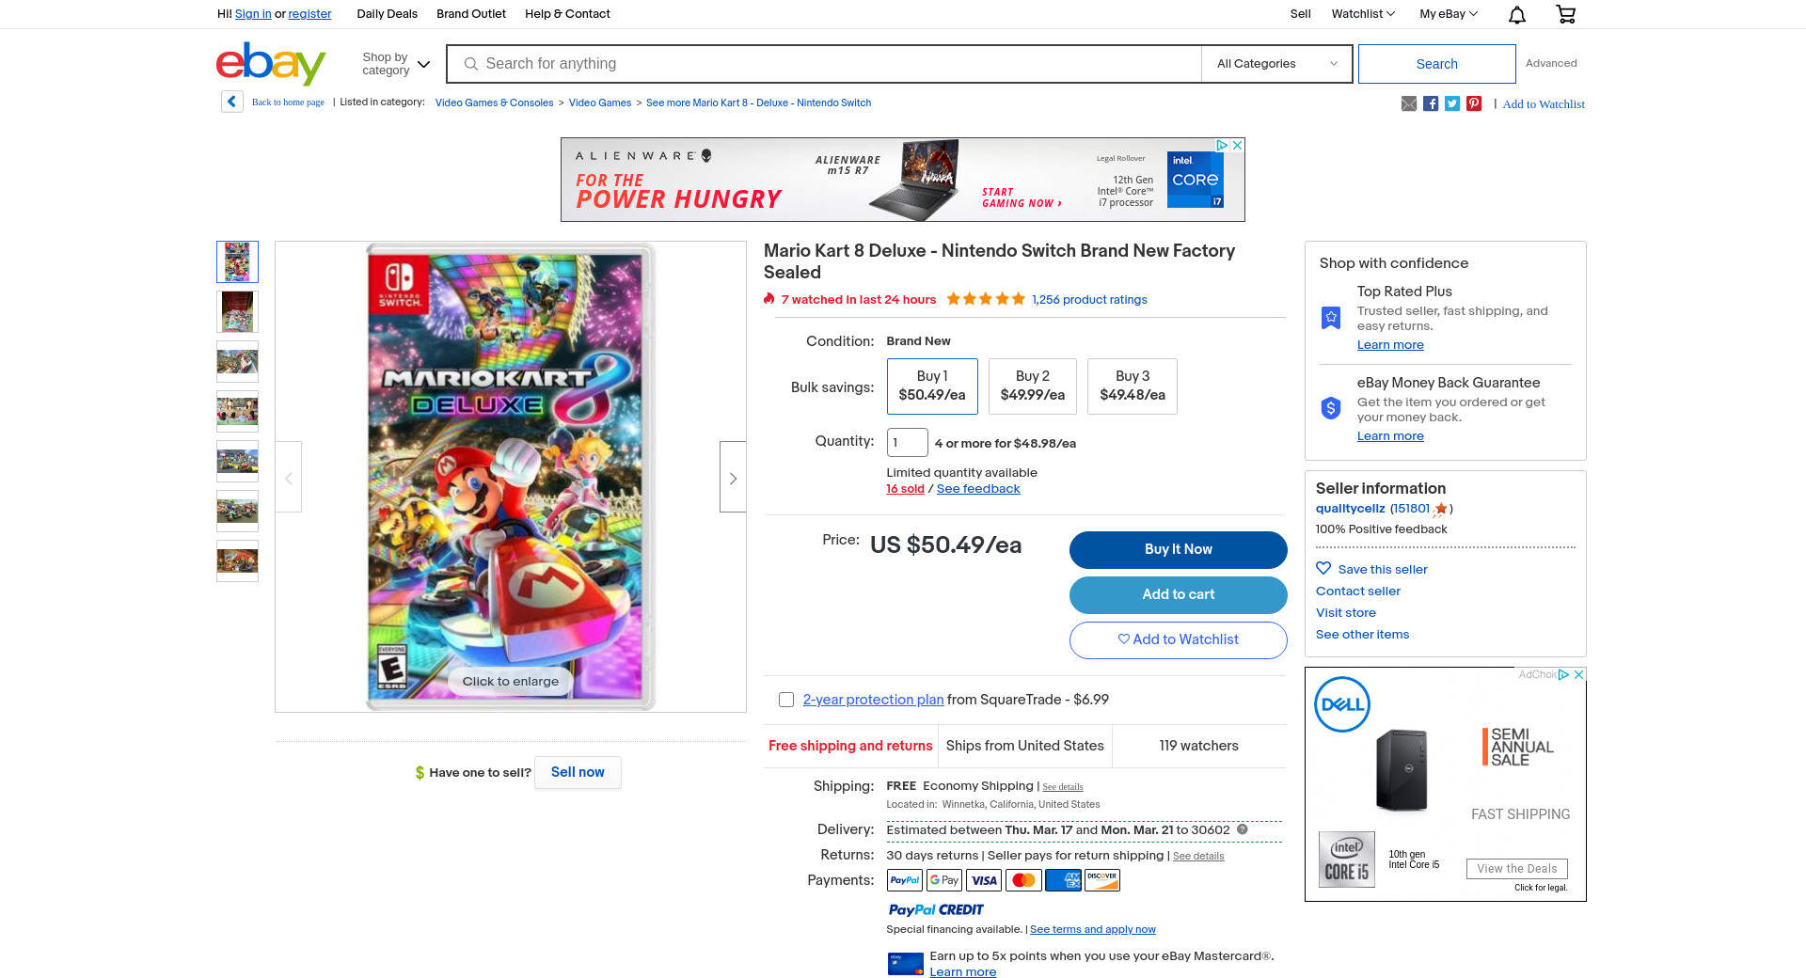Share listing on Facebook

(1430, 103)
